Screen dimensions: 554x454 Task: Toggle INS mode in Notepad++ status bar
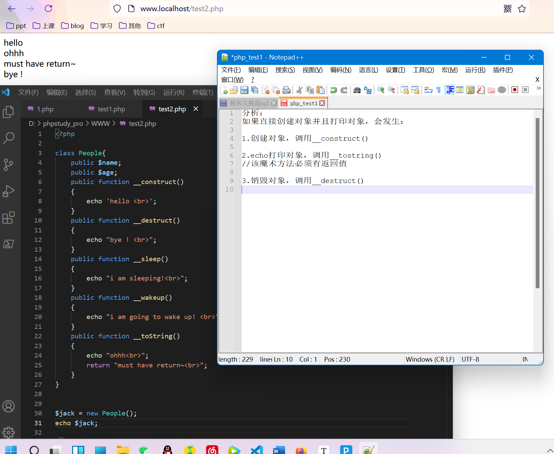(x=525, y=359)
